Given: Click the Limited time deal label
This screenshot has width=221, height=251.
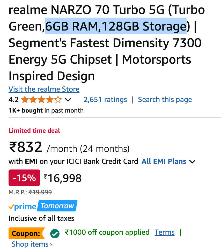Looking at the screenshot, I should (34, 131).
